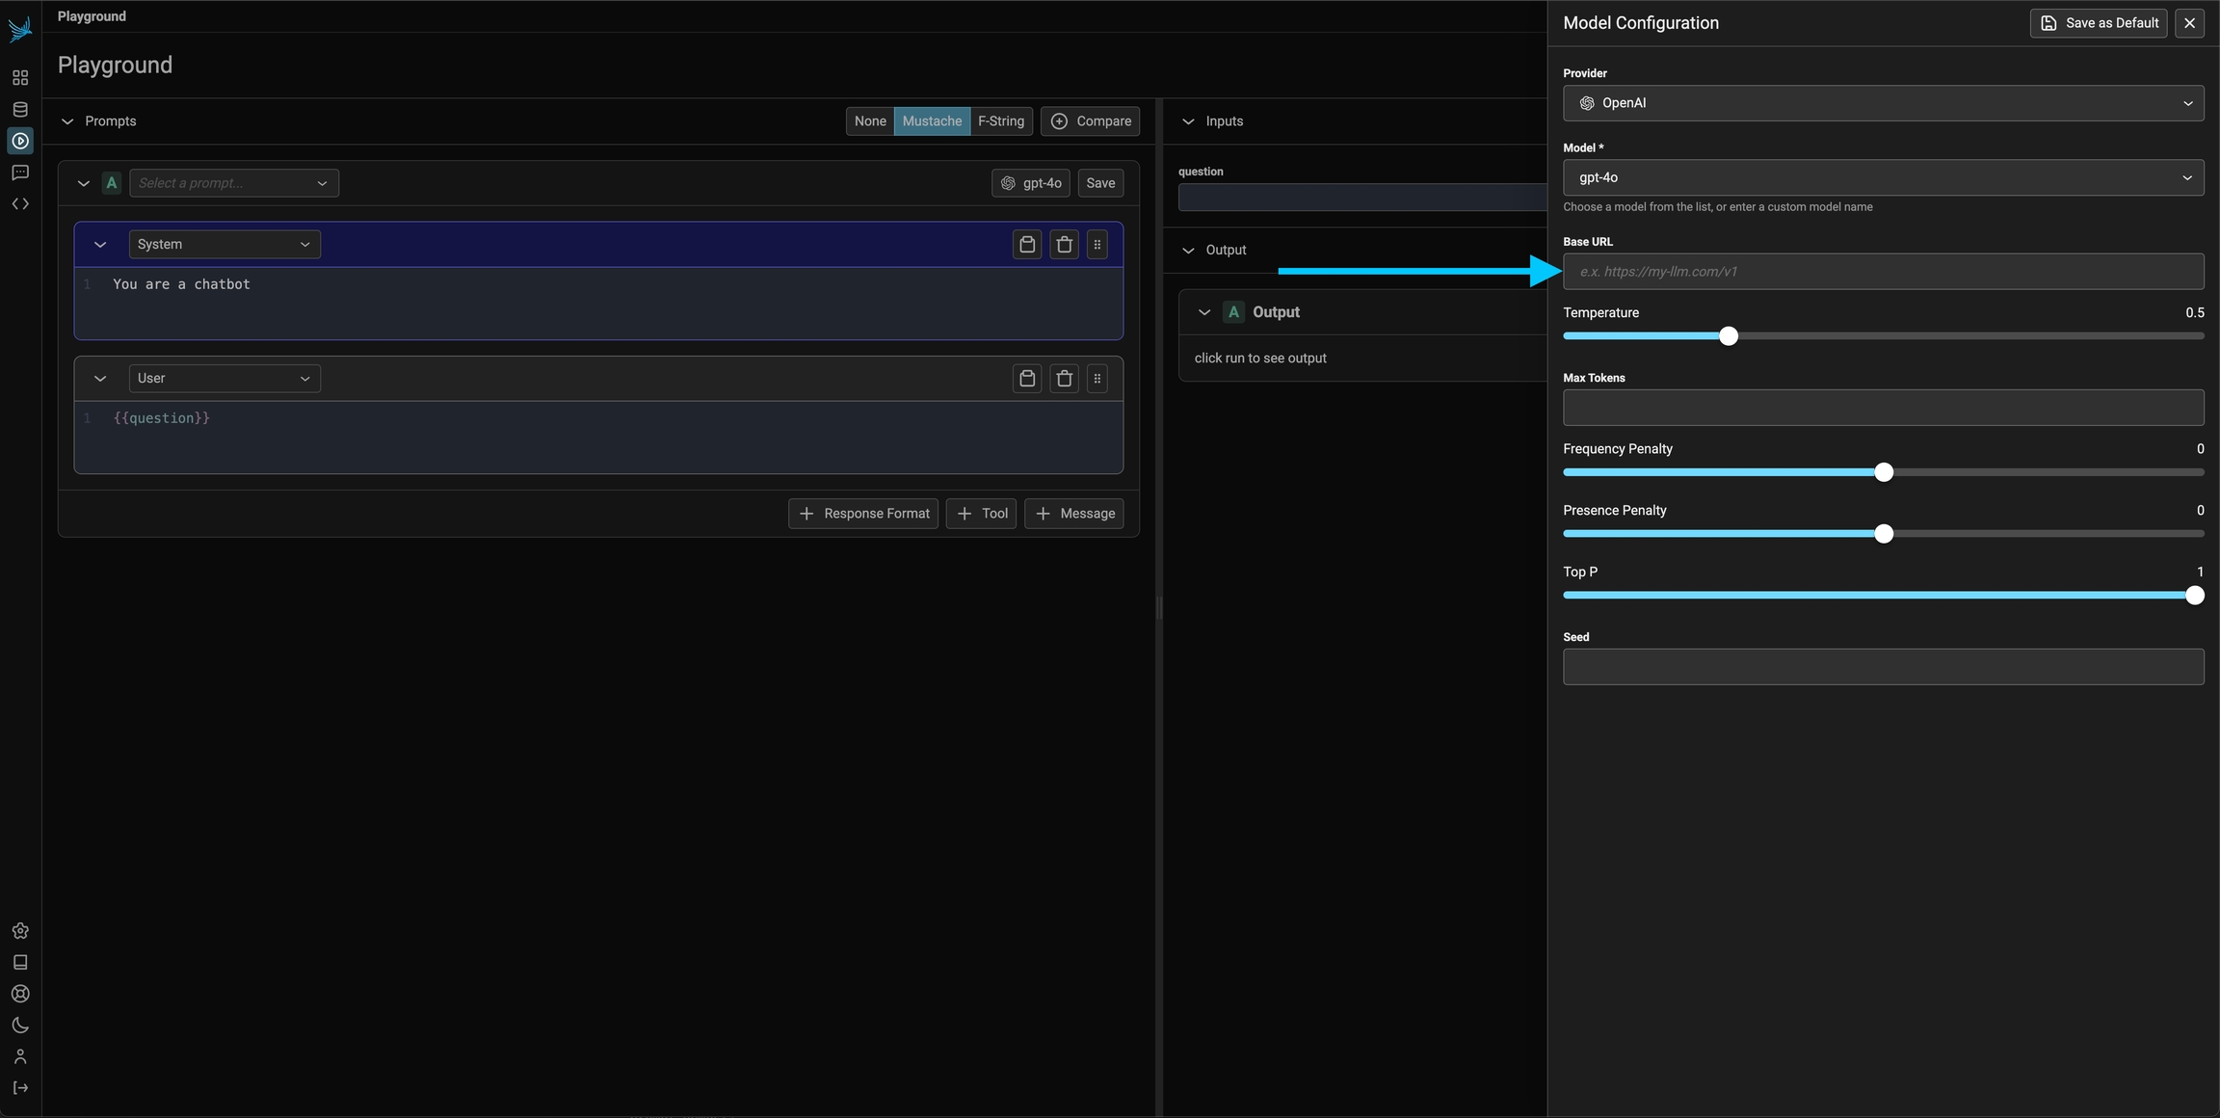Open the datasets database sidebar icon

(20, 109)
